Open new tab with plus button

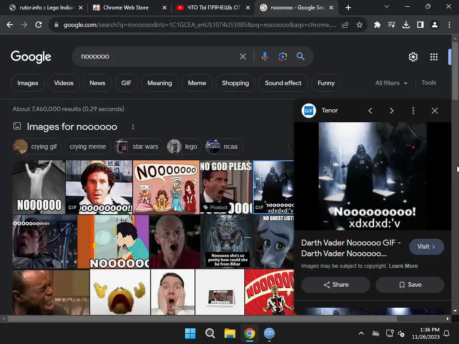point(348,8)
